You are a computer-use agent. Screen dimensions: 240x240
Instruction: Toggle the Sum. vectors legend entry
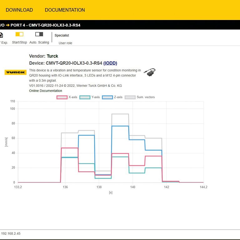140,97
